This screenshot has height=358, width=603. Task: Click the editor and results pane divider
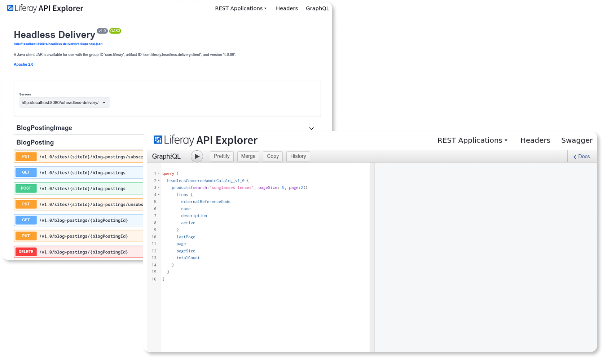(372, 257)
